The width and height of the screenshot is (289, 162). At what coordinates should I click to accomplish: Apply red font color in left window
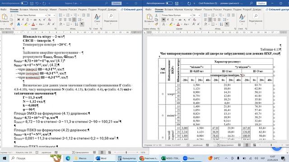tap(33, 24)
